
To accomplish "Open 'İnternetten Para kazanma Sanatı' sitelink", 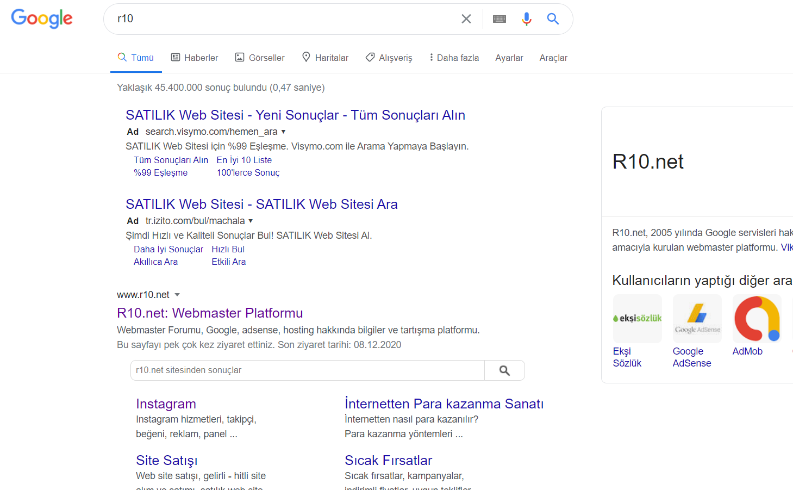I will point(444,404).
